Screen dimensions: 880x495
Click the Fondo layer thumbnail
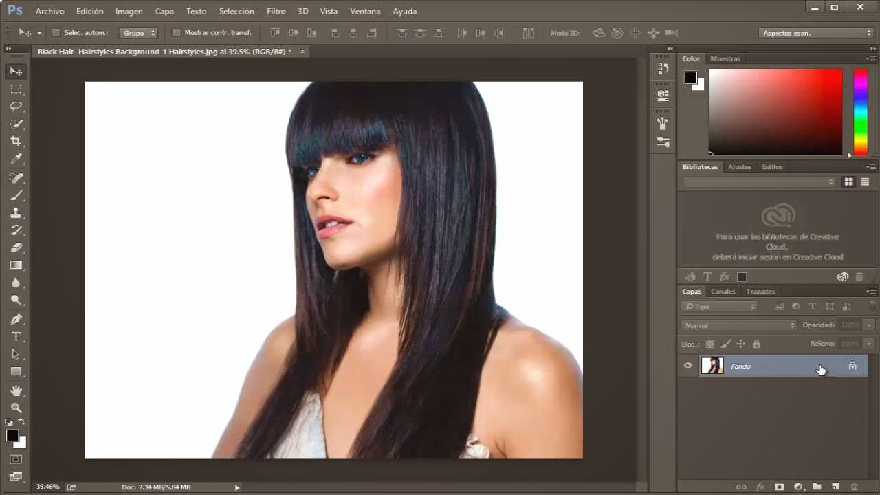(712, 366)
